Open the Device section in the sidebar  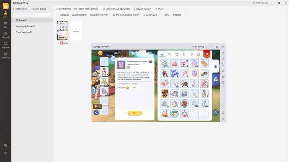coord(6,14)
